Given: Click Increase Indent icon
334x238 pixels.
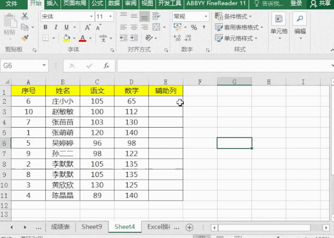Looking at the screenshot, I should coord(134,38).
